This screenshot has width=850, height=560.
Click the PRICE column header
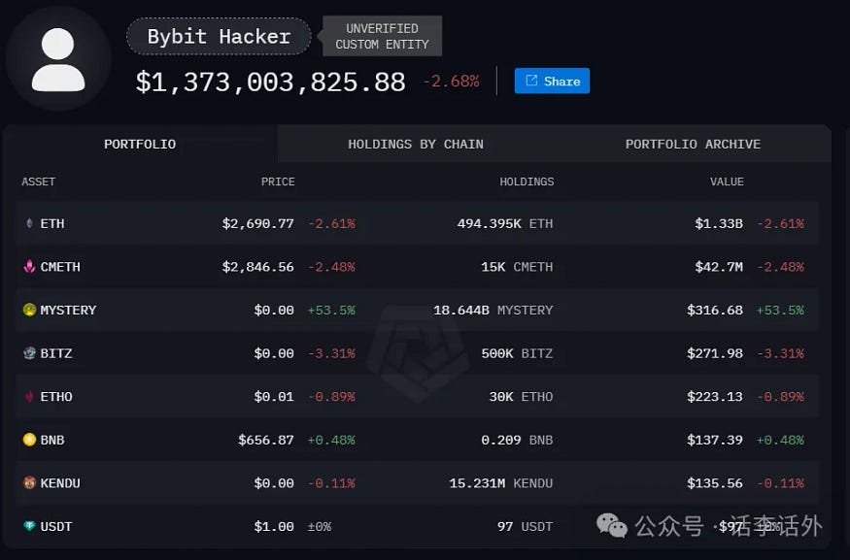click(x=278, y=181)
